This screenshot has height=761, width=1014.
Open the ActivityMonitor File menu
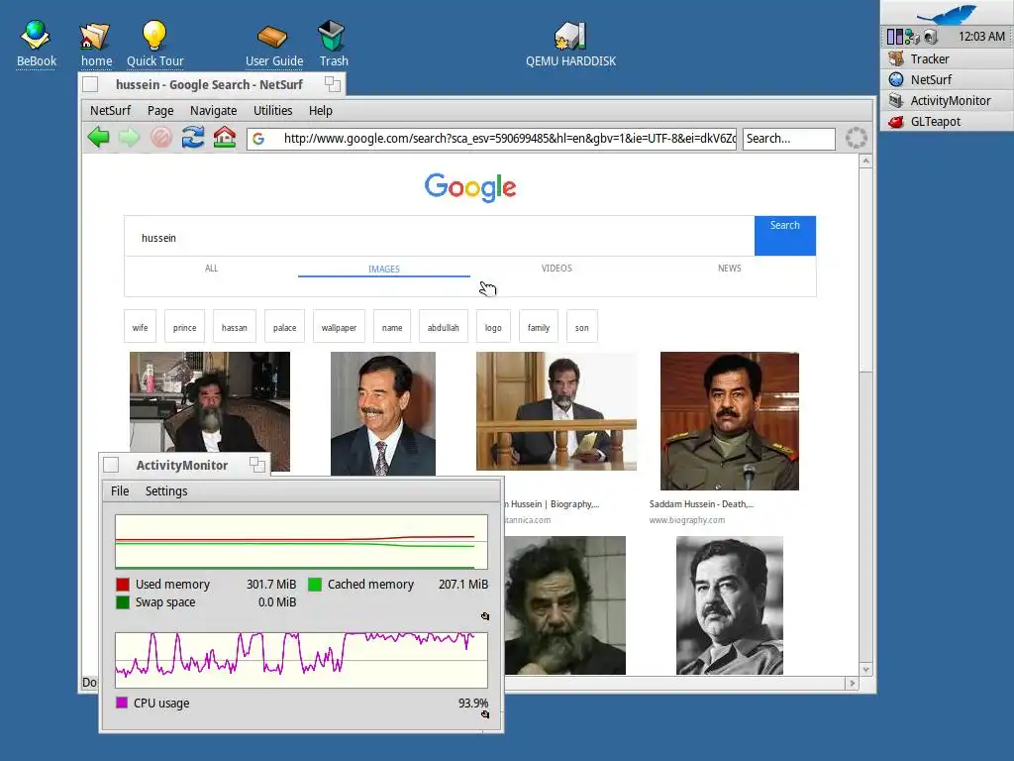click(120, 491)
